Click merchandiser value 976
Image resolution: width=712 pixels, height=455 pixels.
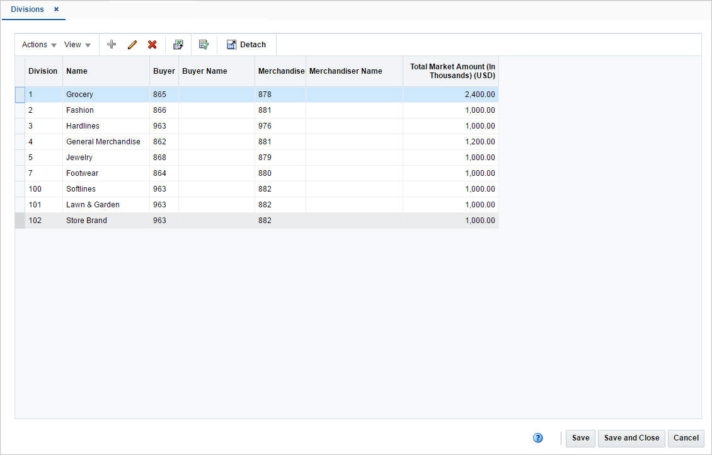(280, 126)
